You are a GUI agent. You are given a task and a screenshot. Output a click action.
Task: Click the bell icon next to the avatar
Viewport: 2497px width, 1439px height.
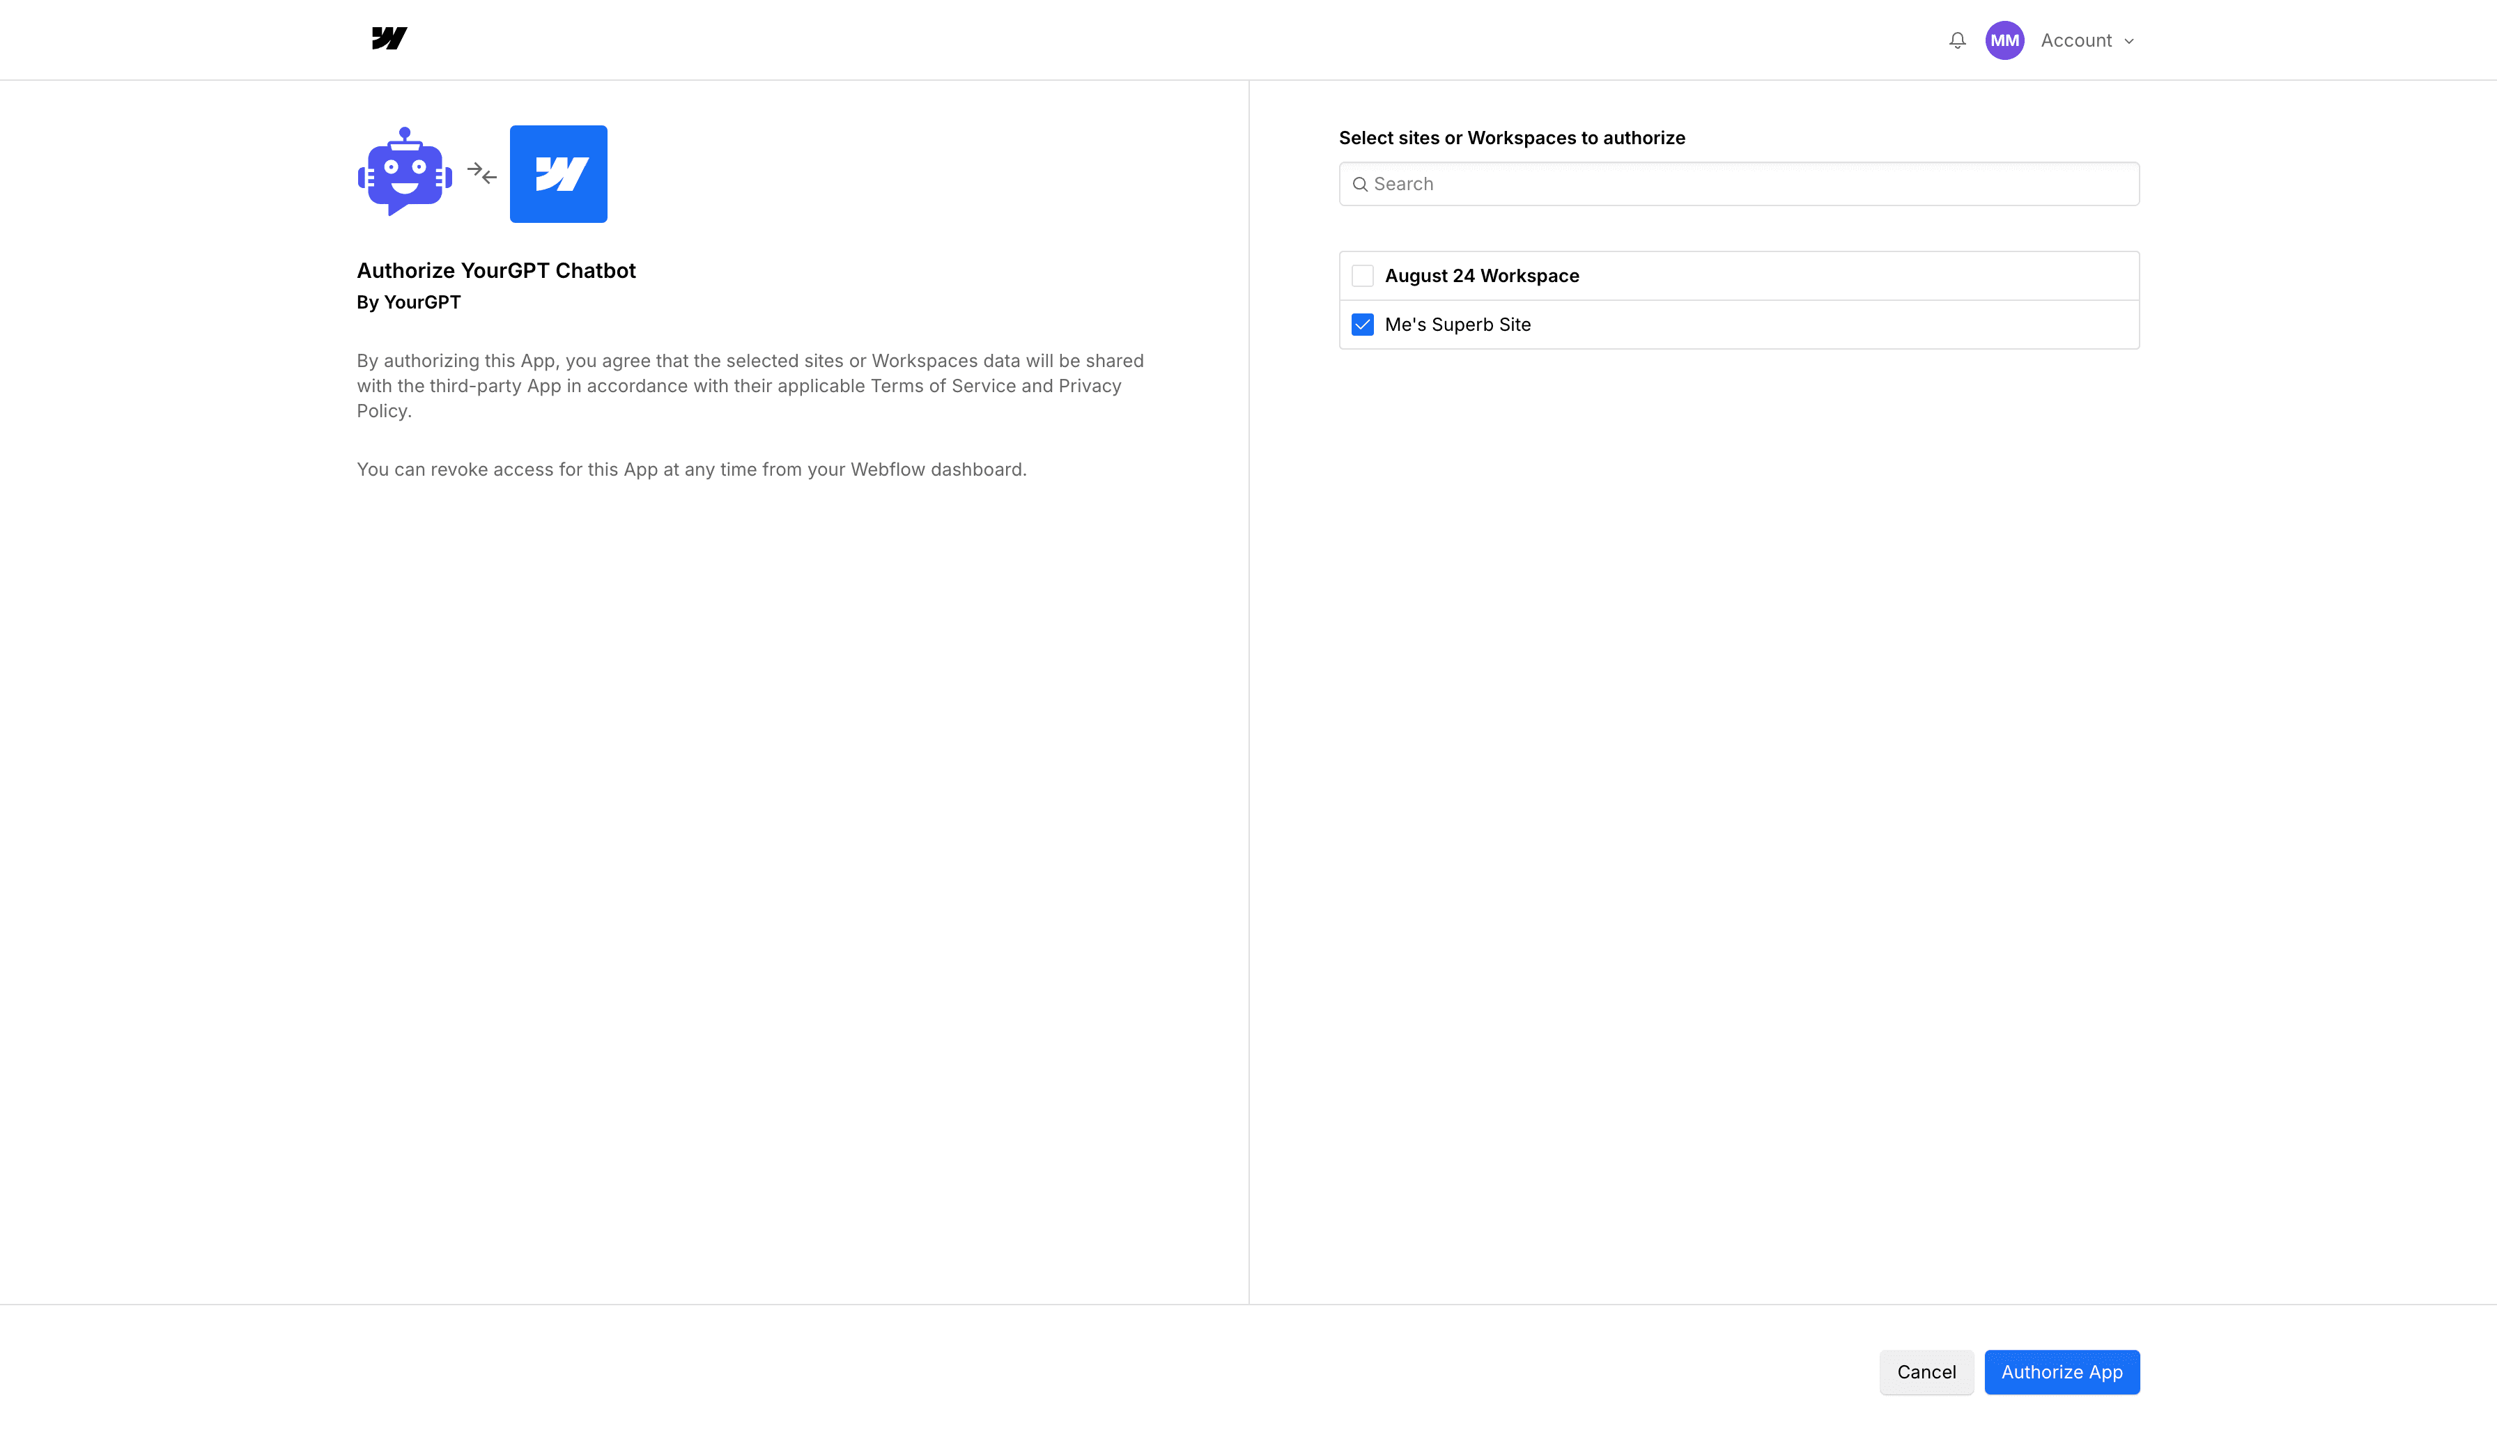click(1957, 40)
